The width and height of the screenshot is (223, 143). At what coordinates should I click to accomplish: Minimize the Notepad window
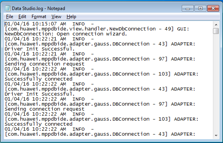pos(188,8)
